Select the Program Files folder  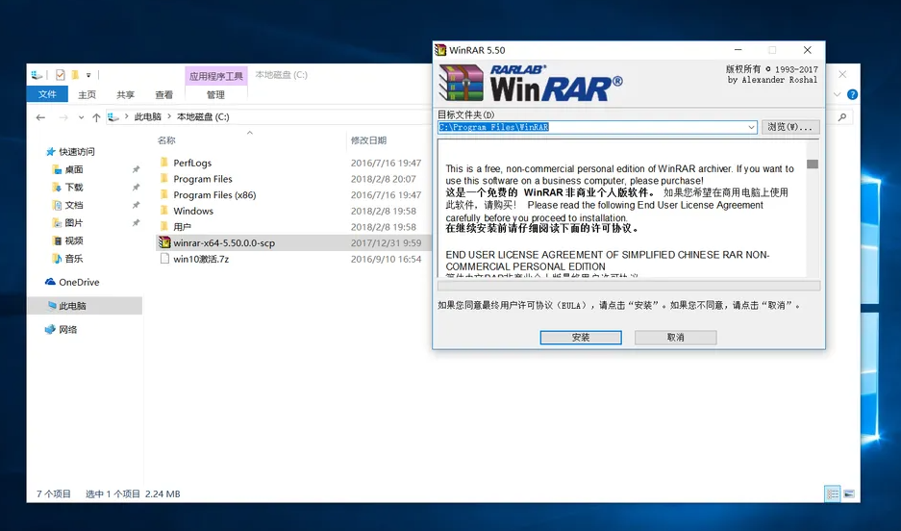(203, 179)
